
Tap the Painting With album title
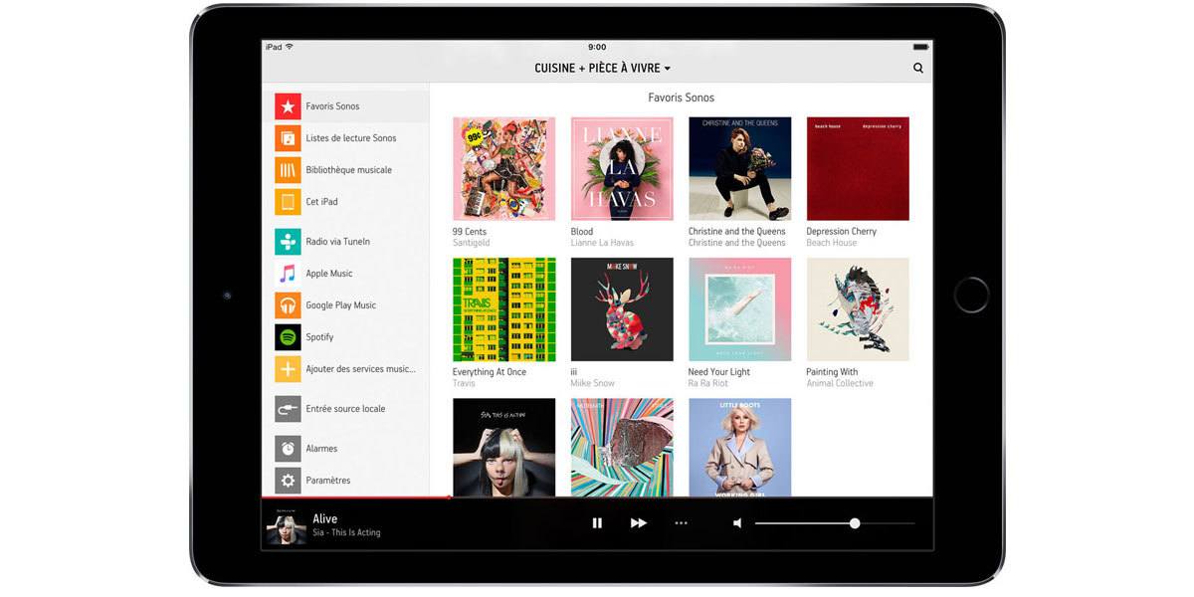click(832, 372)
